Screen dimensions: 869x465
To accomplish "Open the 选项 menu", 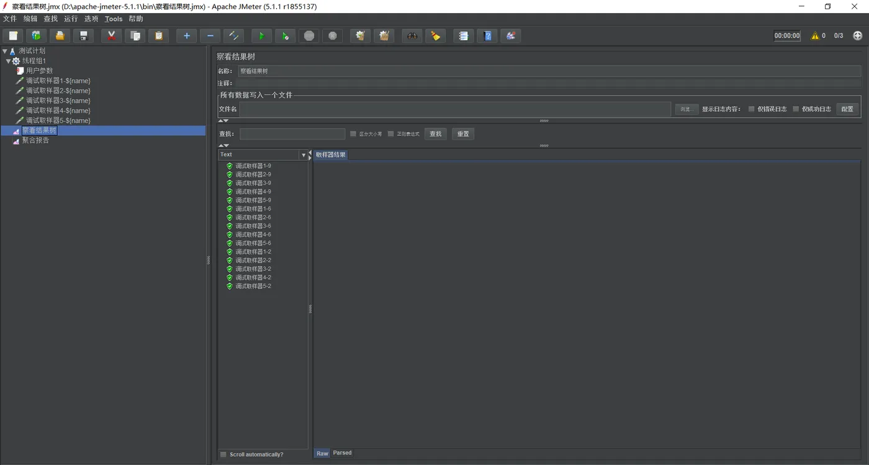I will coord(91,19).
